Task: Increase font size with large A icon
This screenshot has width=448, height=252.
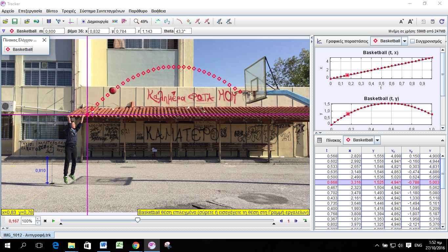Action: pos(411,21)
